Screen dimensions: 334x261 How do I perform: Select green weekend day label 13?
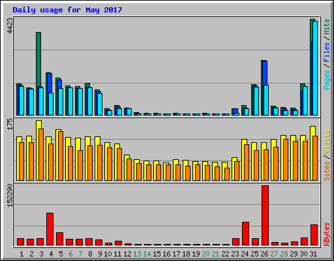tap(137, 254)
